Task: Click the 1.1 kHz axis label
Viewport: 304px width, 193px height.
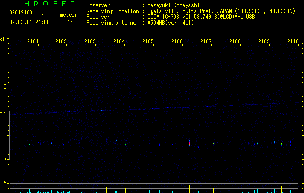Action: tap(4, 63)
